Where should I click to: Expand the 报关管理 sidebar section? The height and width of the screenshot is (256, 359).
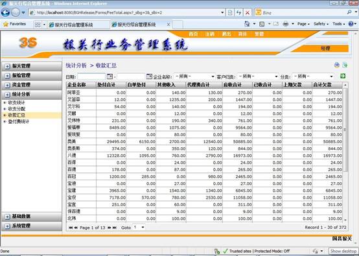[32, 66]
